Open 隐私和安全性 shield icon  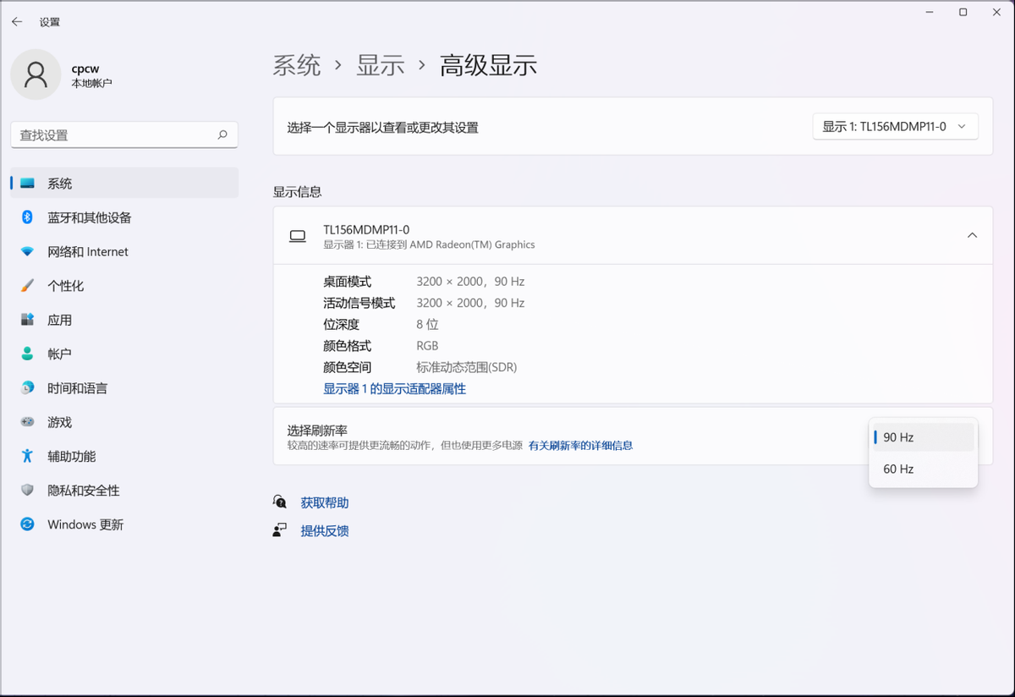[27, 491]
